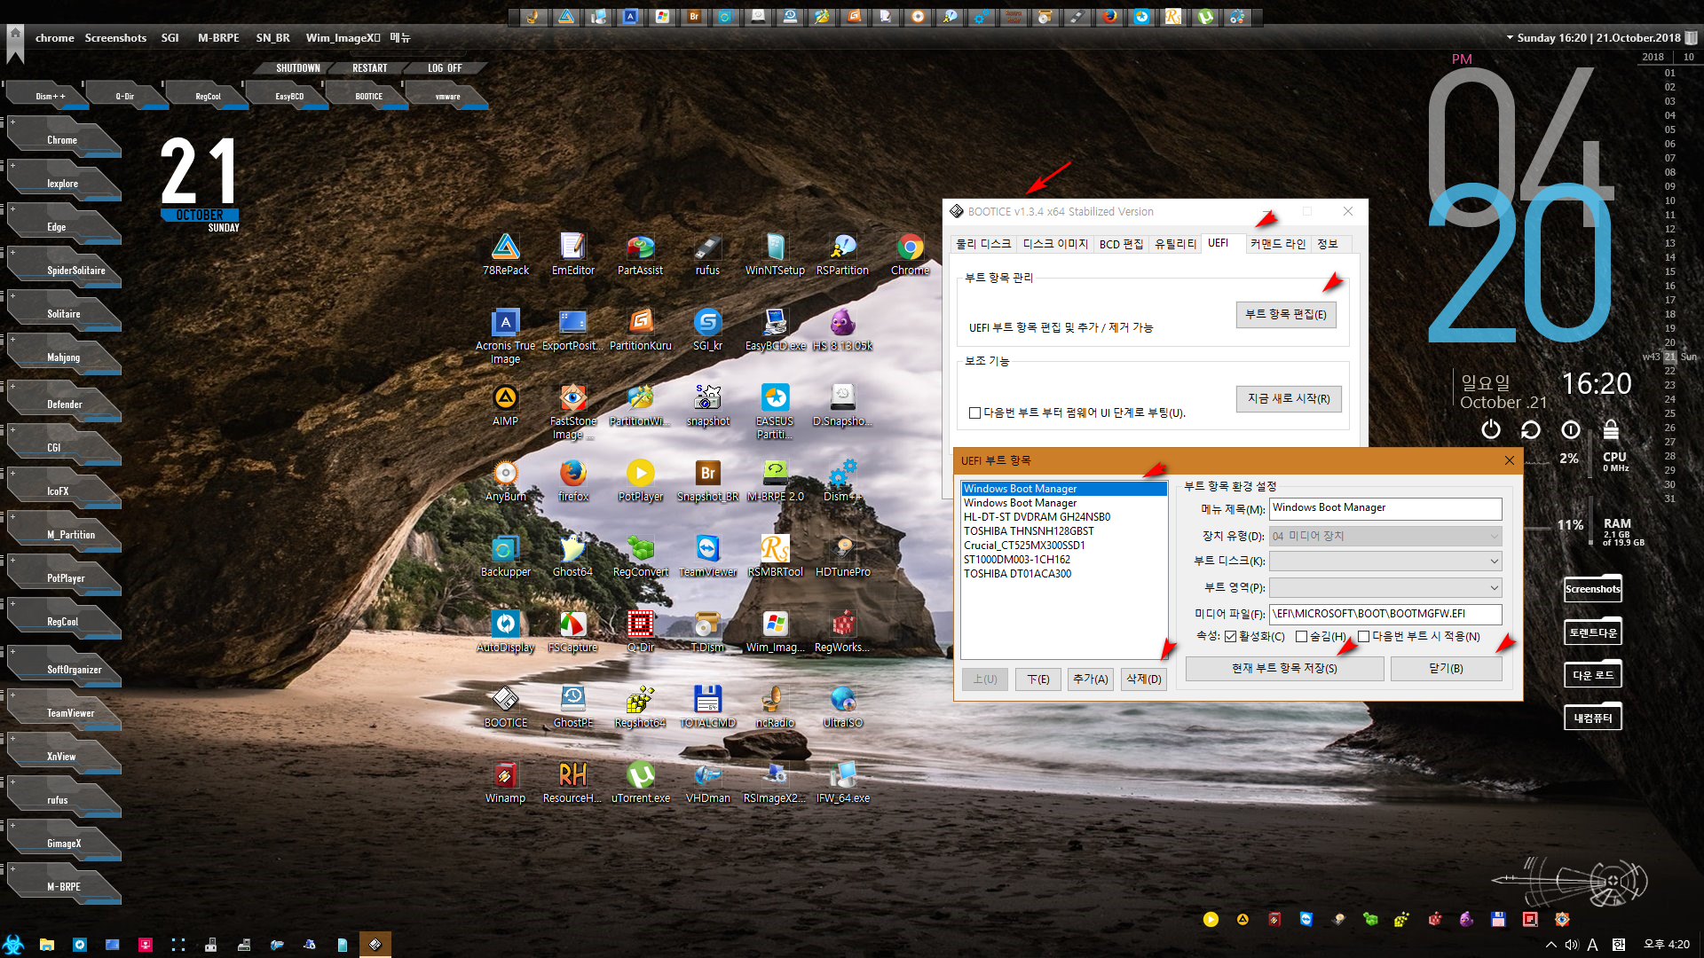Open EasyBCD.exe desktop icon
This screenshot has height=958, width=1704.
(775, 329)
